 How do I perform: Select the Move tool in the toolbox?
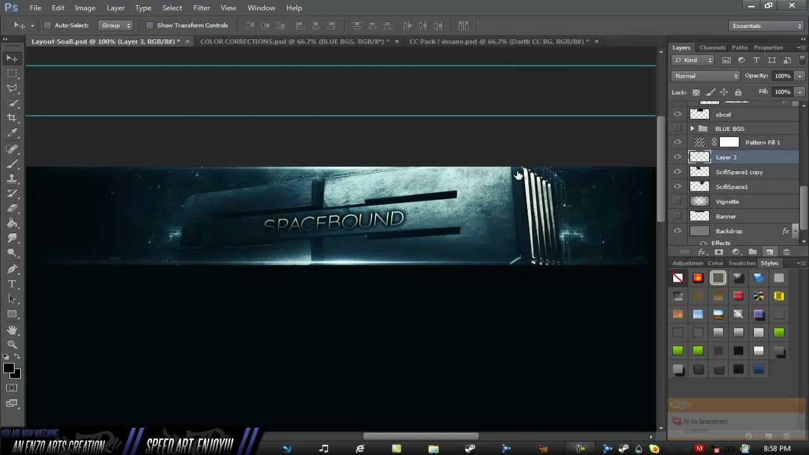pyautogui.click(x=12, y=58)
